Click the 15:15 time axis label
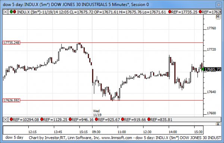This screenshot has height=143, width=224. pyautogui.click(x=84, y=132)
